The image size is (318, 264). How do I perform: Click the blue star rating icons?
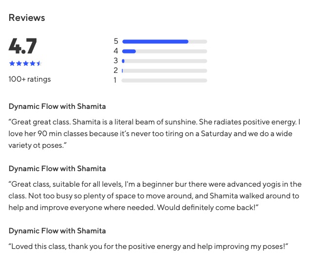[25, 63]
